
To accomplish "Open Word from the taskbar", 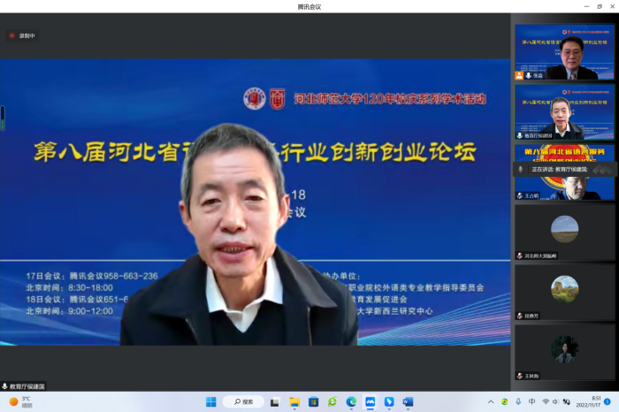I will (408, 401).
